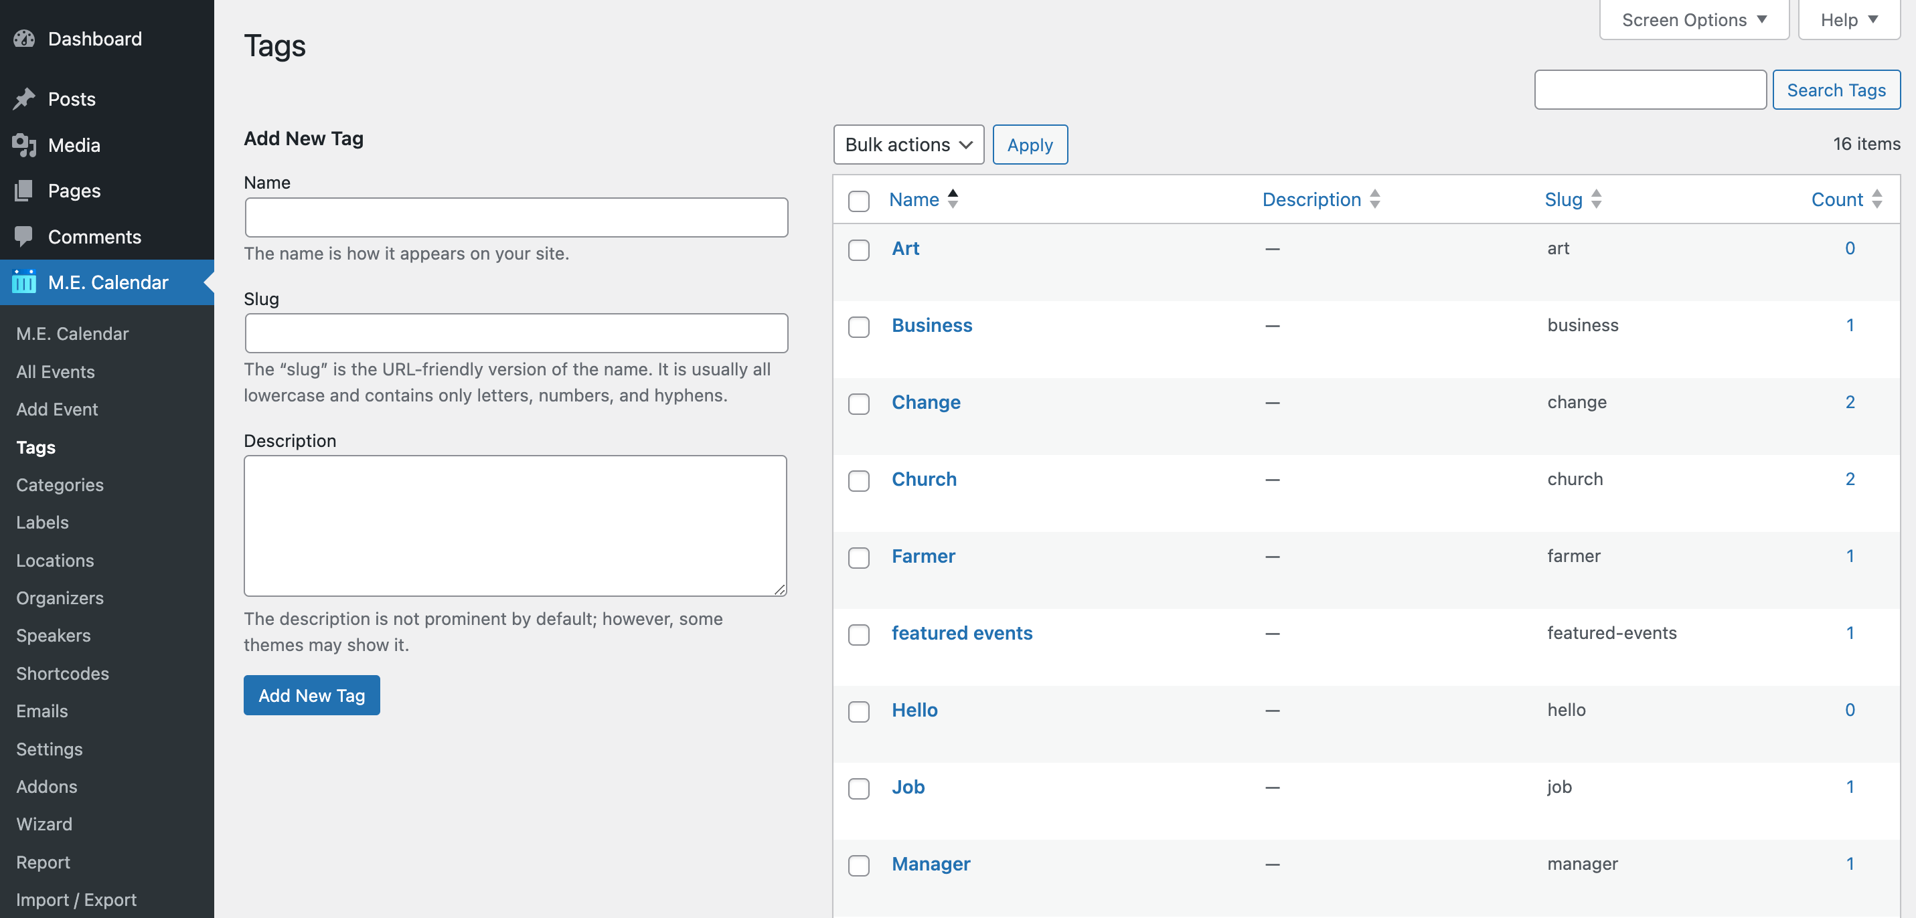Select the Church tag checkbox
Viewport: 1916px width, 918px height.
(x=858, y=481)
